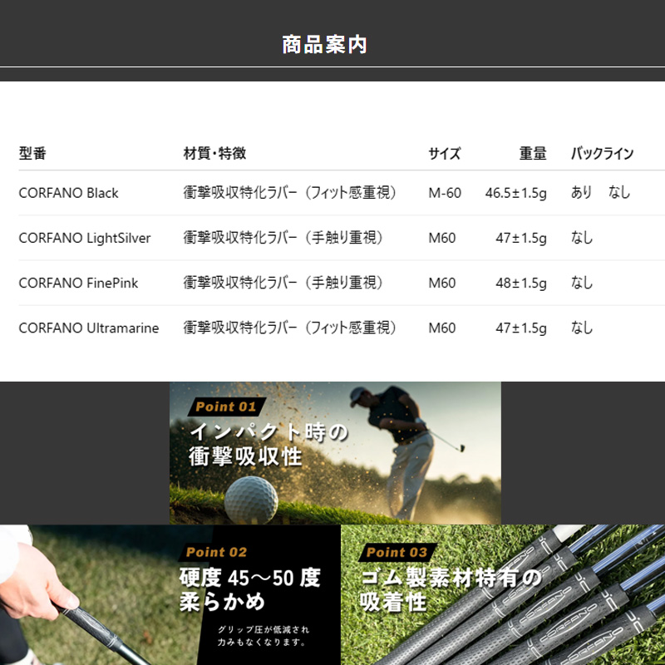Select the CORFANO FinePink model name

78,283
